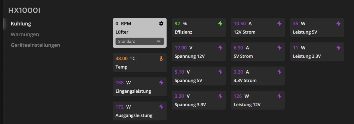Image resolution: width=354 pixels, height=124 pixels.
Task: Click the lightning icon on Spannung 3.3V
Action: 220,96
